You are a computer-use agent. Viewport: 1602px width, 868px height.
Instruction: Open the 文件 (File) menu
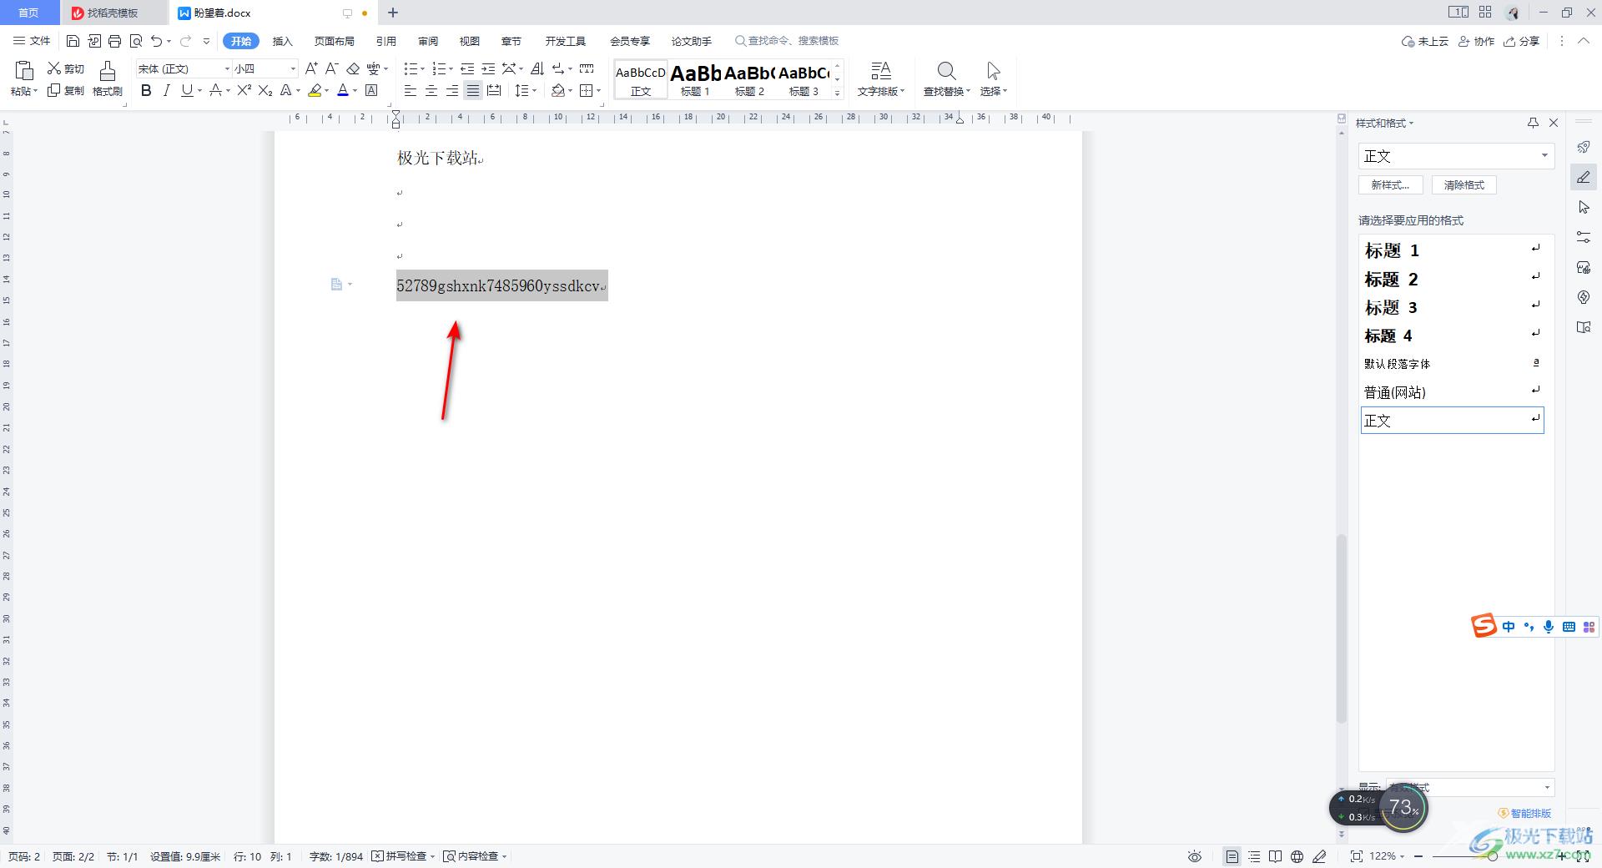tap(33, 41)
